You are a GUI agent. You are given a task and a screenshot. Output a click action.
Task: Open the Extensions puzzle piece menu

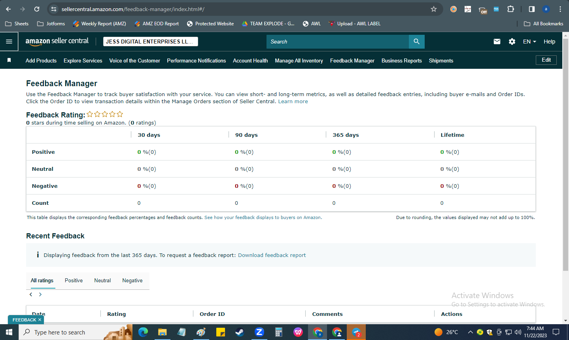pos(510,9)
